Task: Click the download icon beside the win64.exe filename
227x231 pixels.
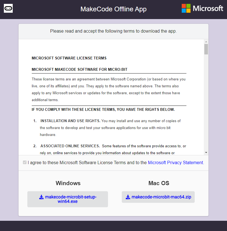Action: click(x=41, y=197)
